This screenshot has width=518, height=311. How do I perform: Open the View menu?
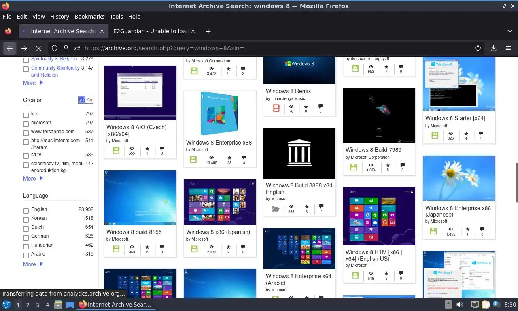click(x=38, y=17)
